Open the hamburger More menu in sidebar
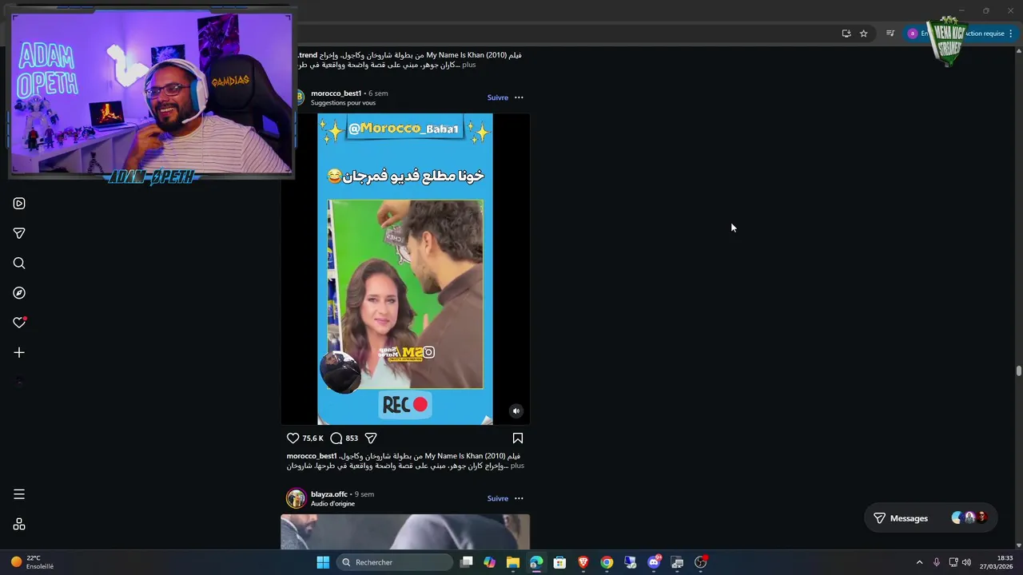 [x=19, y=494]
